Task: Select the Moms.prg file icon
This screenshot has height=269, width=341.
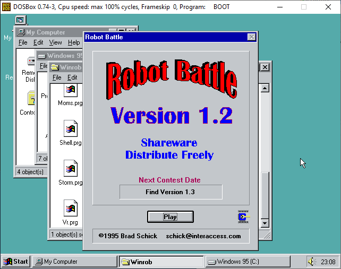Action: click(x=71, y=91)
